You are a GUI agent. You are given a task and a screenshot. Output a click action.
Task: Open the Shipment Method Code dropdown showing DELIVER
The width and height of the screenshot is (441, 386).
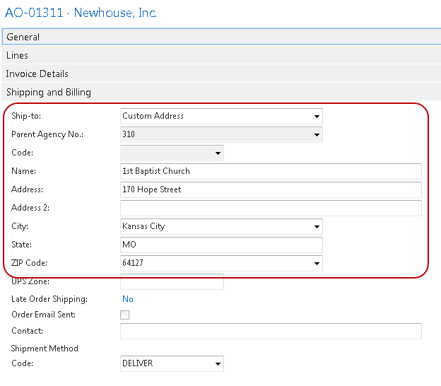pyautogui.click(x=218, y=364)
